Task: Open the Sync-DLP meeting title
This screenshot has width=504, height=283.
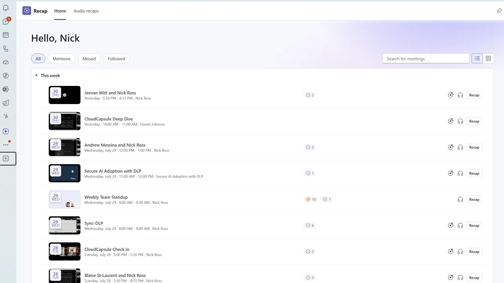Action: coord(94,223)
